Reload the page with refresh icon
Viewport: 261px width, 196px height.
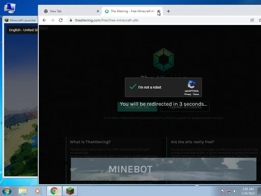(61, 20)
